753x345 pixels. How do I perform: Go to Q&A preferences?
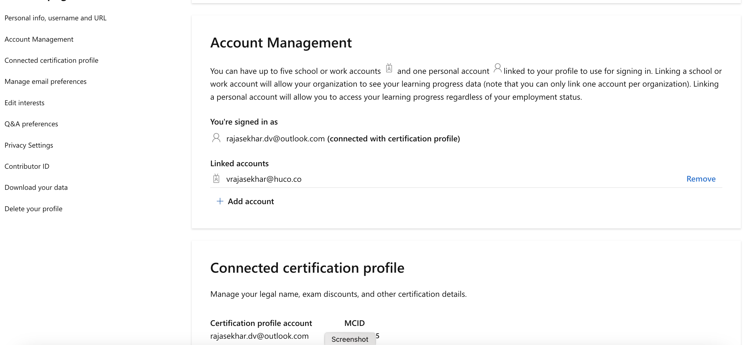coord(31,124)
